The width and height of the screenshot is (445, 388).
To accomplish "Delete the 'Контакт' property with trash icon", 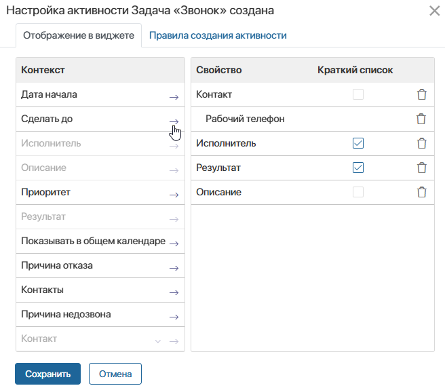I will pyautogui.click(x=422, y=94).
